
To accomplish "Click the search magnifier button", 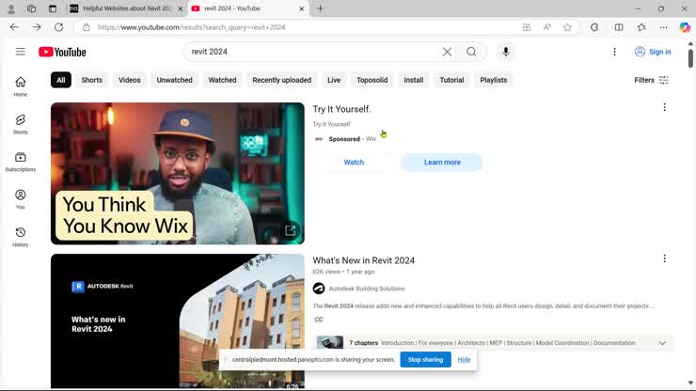I will [x=471, y=52].
